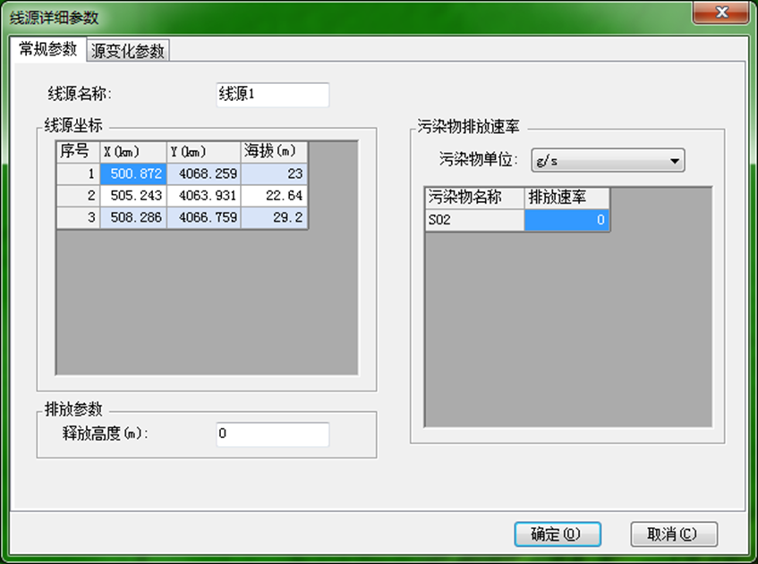
Task: Close the 线源详细参数 dialog window
Action: pos(721,15)
